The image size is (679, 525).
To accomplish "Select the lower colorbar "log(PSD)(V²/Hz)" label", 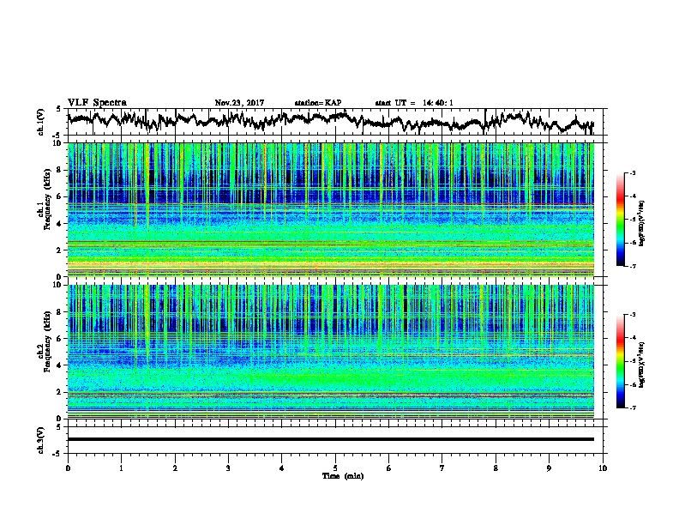I will pyautogui.click(x=642, y=365).
